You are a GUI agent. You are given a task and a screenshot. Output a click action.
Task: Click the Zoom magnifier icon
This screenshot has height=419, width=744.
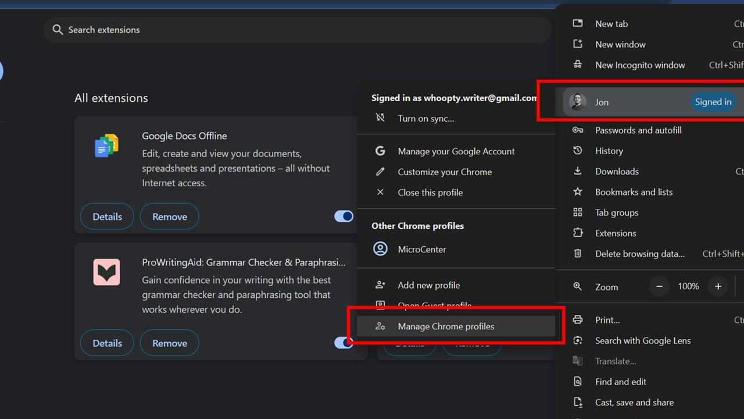578,286
